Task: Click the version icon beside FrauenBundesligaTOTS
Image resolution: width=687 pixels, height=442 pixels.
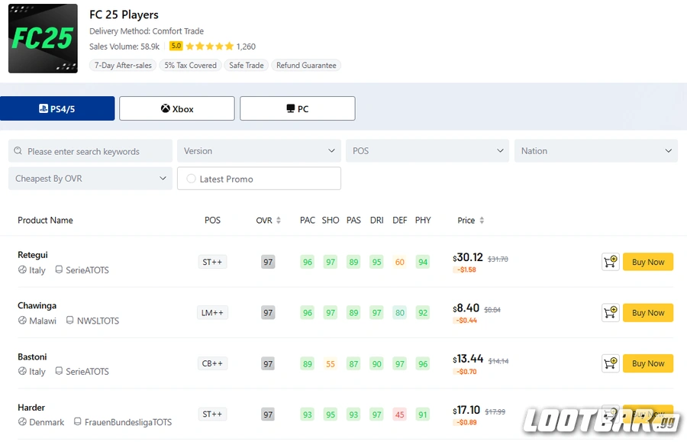Action: (78, 421)
